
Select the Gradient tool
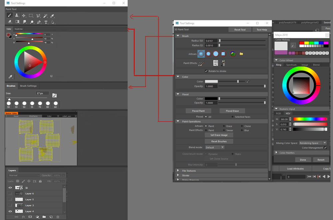pos(17,22)
